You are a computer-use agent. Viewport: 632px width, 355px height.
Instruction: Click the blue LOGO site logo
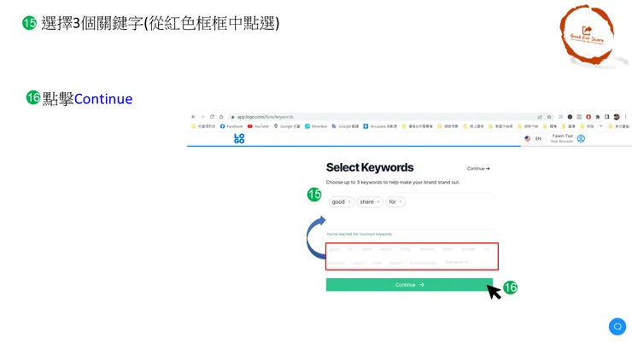pos(239,138)
